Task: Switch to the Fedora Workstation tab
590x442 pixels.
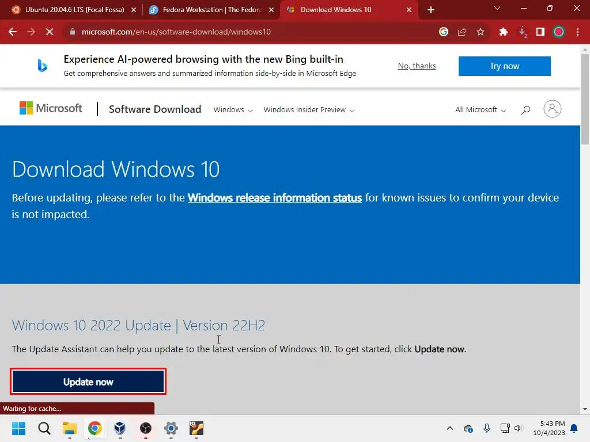Action: 211,10
